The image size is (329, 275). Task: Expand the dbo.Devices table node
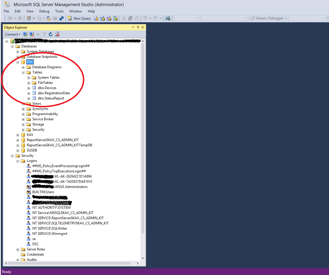tap(28, 88)
